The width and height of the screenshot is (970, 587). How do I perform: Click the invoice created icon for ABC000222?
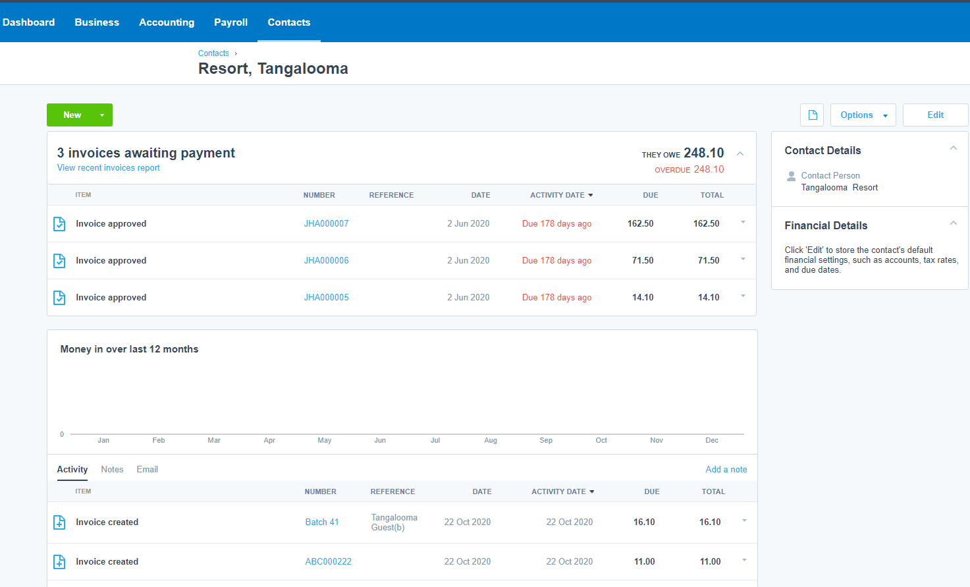point(59,562)
